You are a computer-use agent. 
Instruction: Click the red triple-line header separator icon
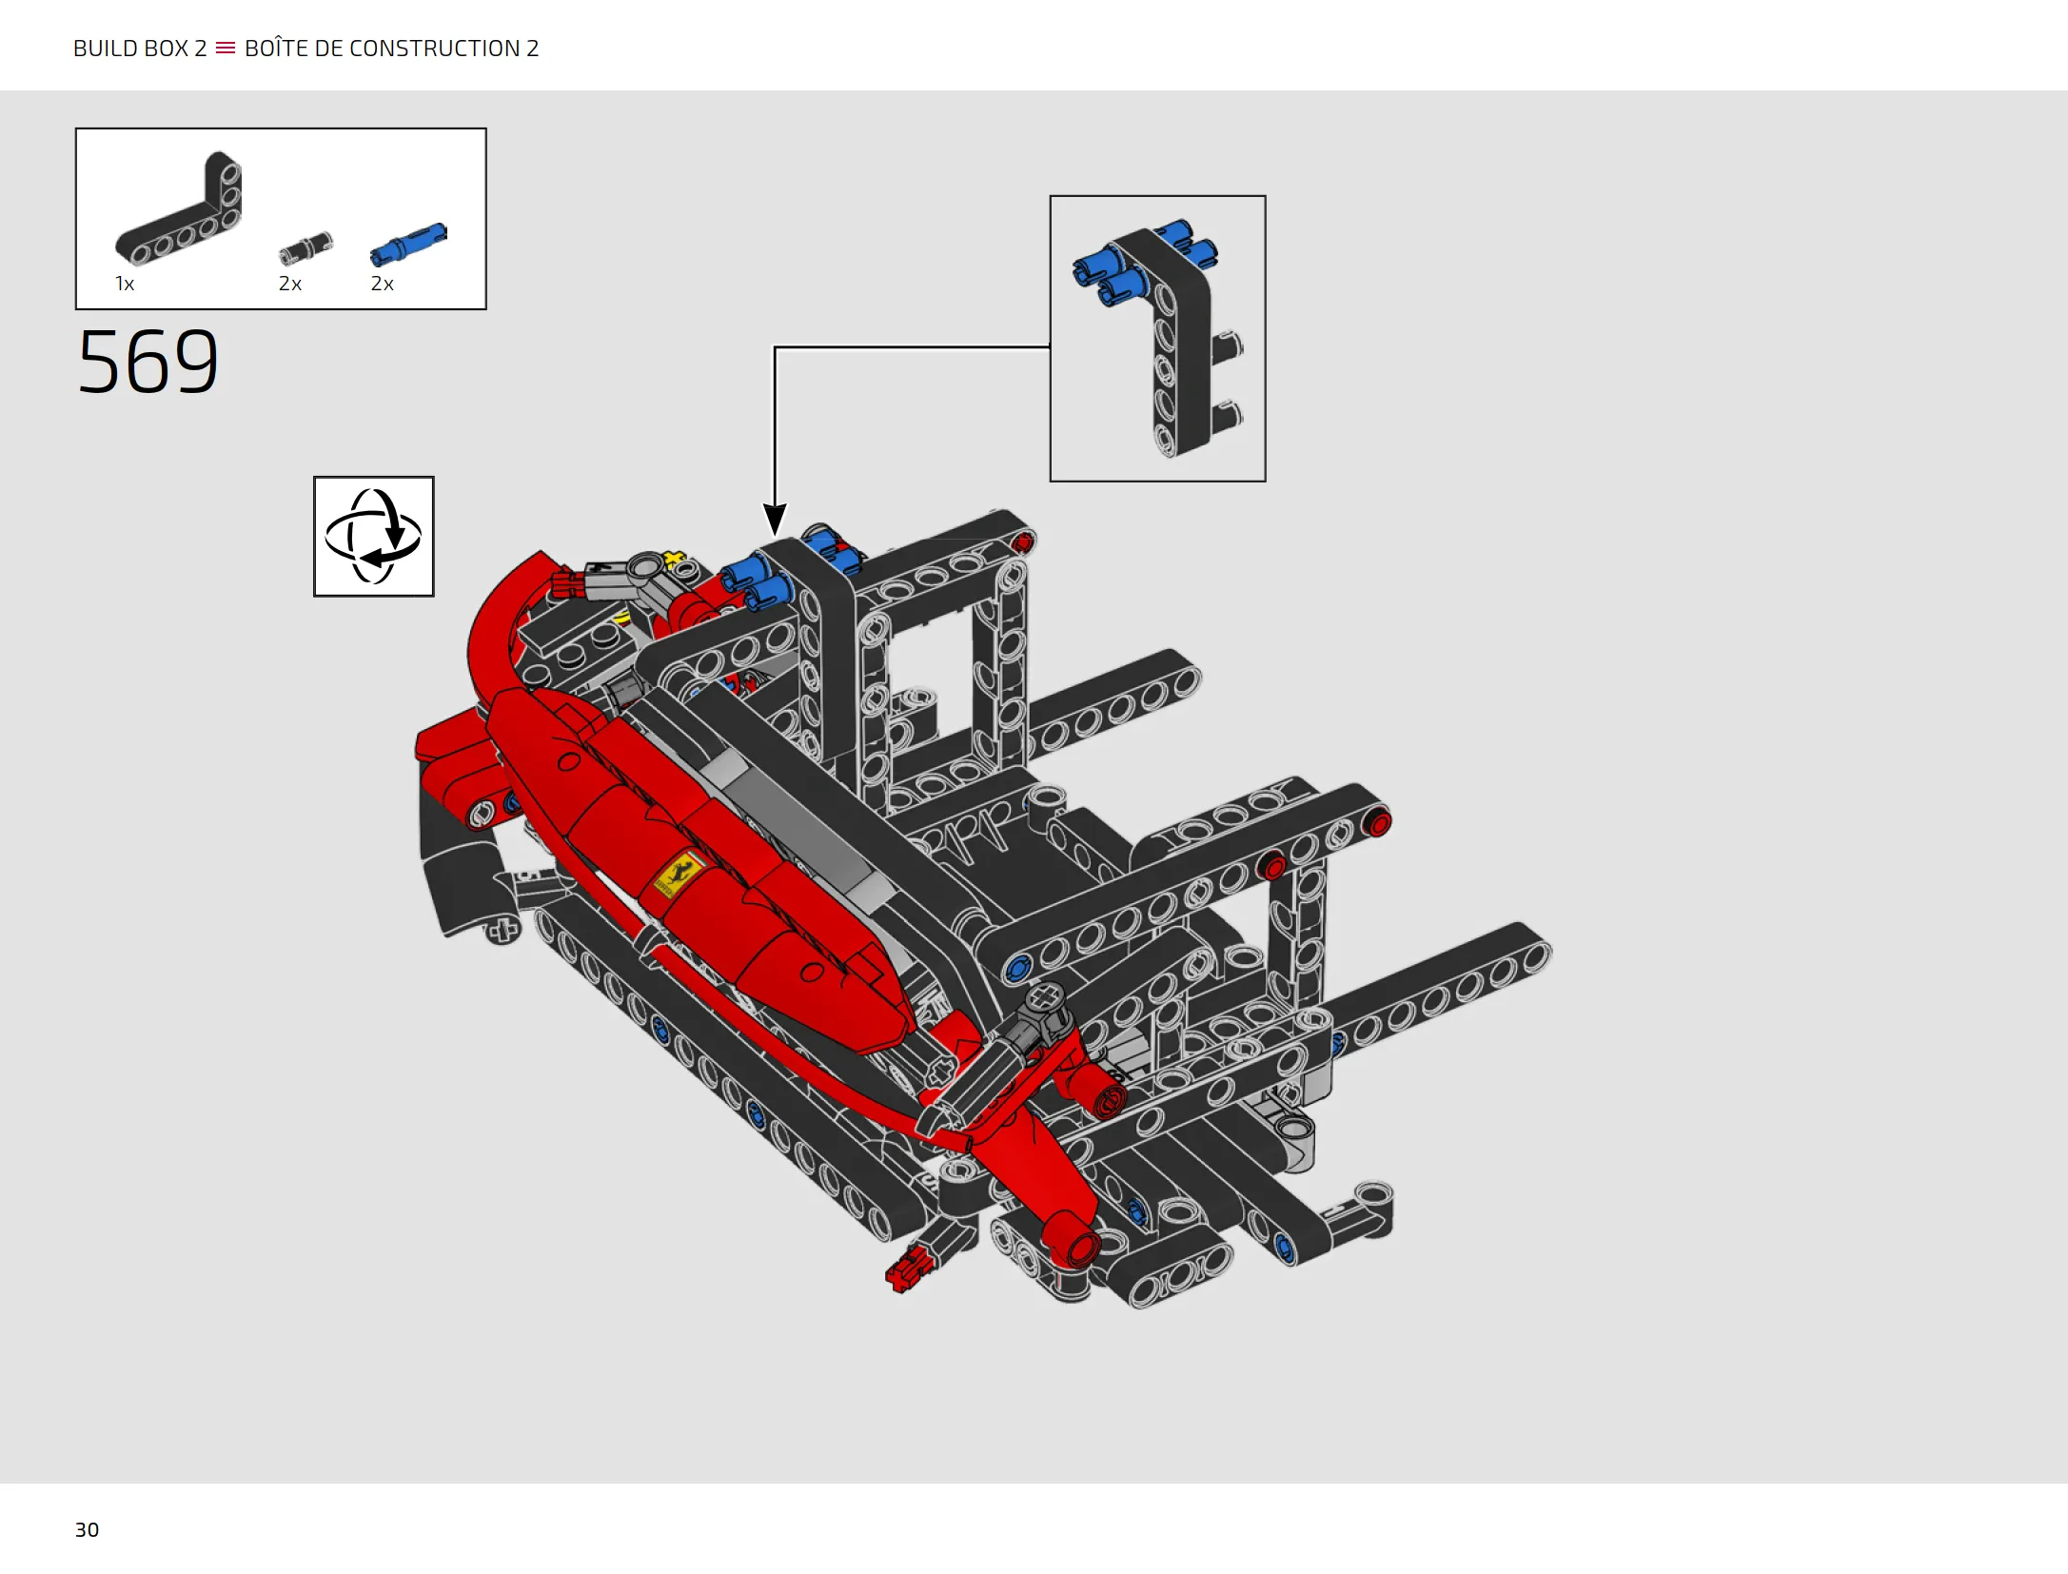coord(226,48)
